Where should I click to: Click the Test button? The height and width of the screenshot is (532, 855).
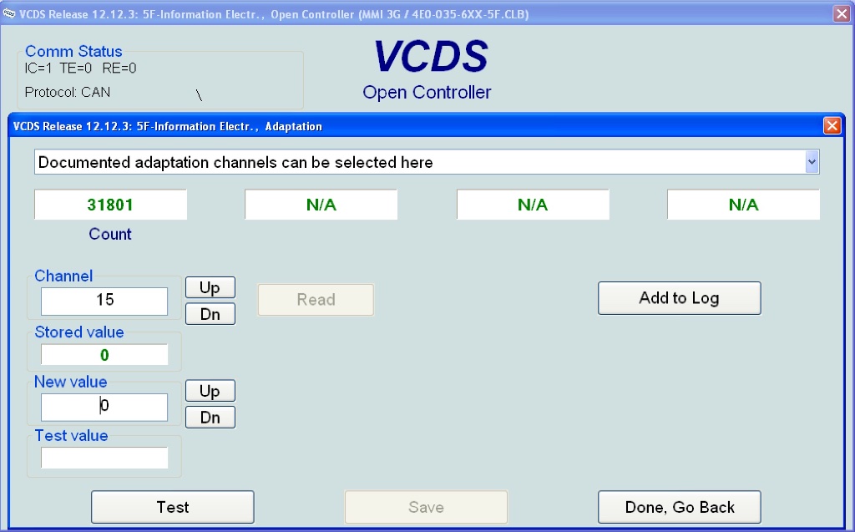tap(172, 507)
